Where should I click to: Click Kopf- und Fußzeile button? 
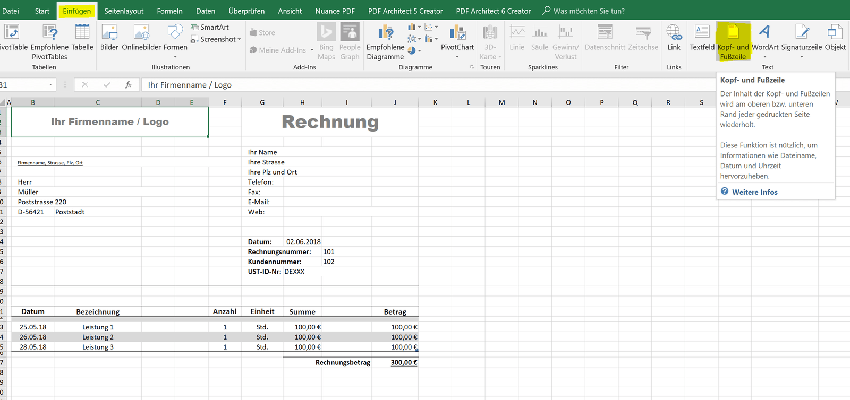(733, 41)
